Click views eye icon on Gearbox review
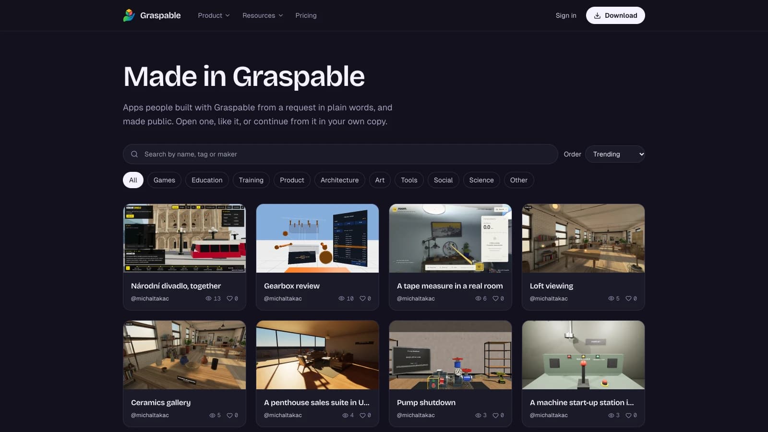 (341, 299)
